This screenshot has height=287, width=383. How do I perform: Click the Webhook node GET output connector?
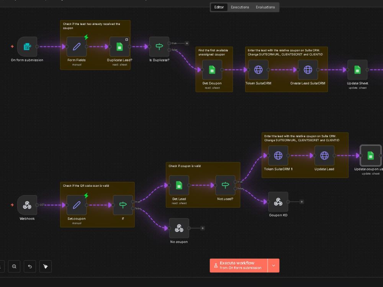click(x=37, y=205)
